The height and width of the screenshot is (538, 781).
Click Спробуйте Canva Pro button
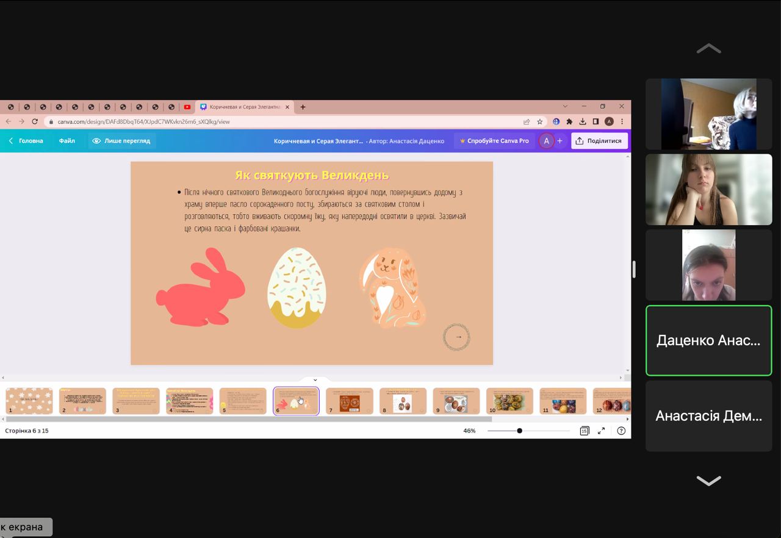click(x=494, y=141)
